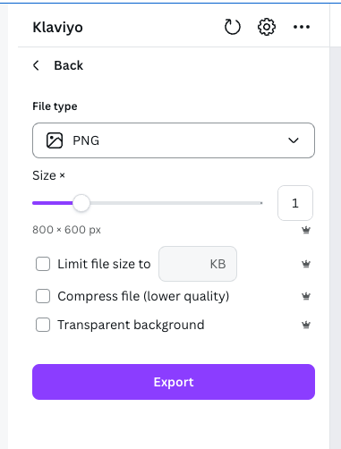
Task: Click the crown icon for Compress file
Action: pos(306,296)
